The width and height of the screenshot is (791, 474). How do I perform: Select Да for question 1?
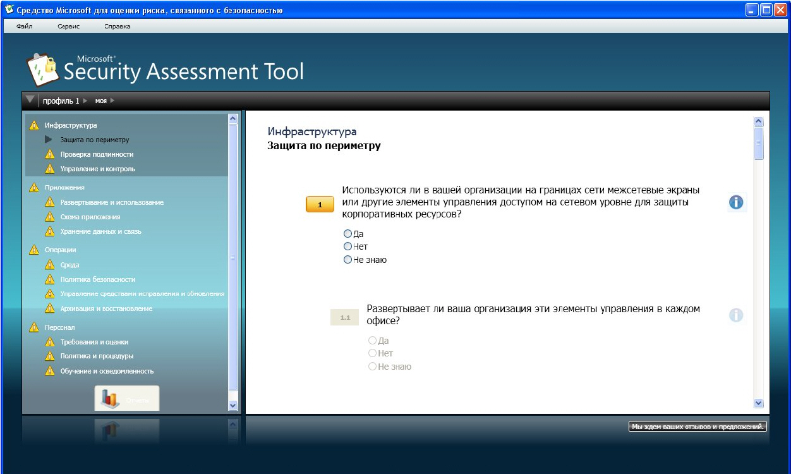347,234
